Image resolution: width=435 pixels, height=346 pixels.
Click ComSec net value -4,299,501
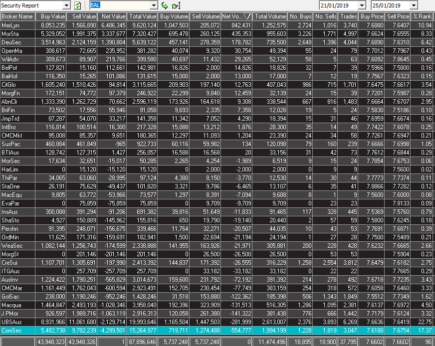click(113, 331)
